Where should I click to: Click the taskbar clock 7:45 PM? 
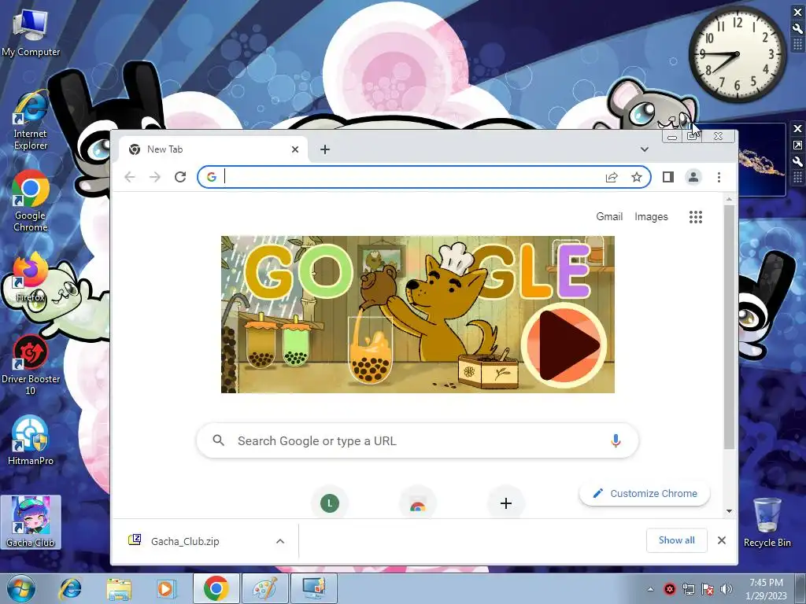pyautogui.click(x=766, y=589)
